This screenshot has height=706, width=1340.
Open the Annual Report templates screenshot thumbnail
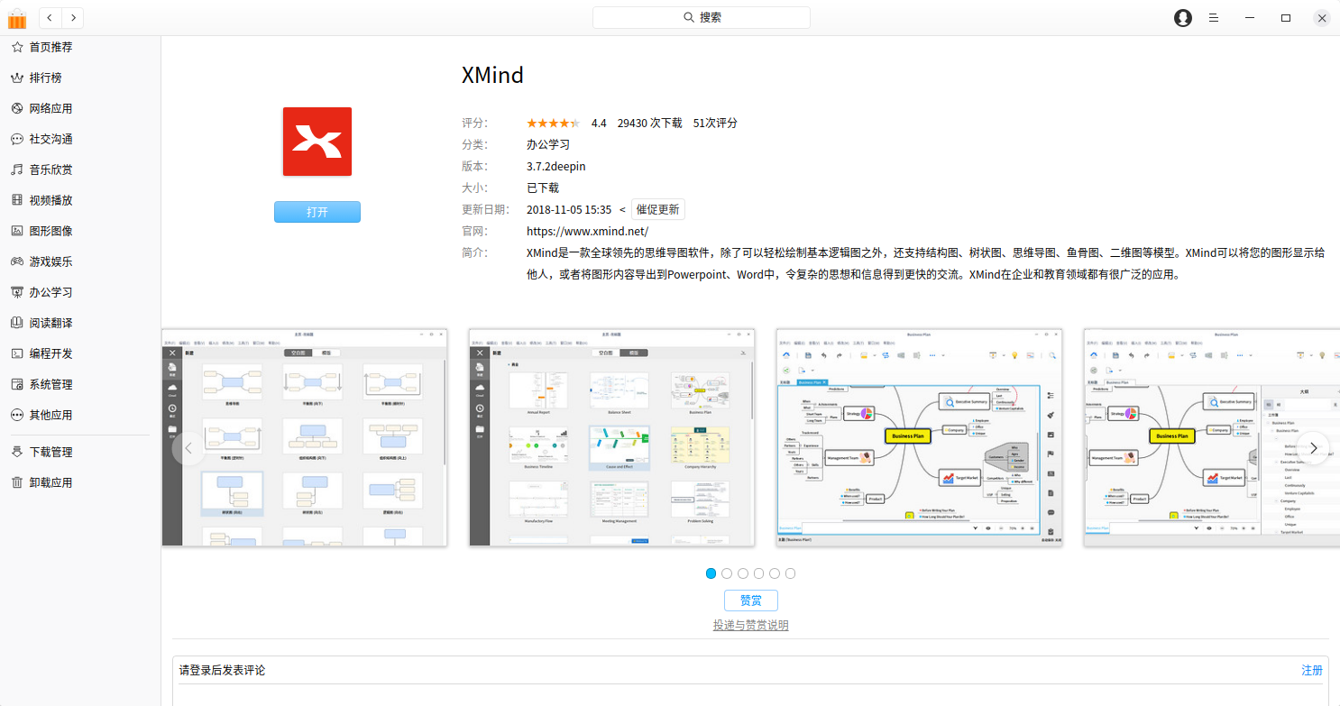click(612, 437)
